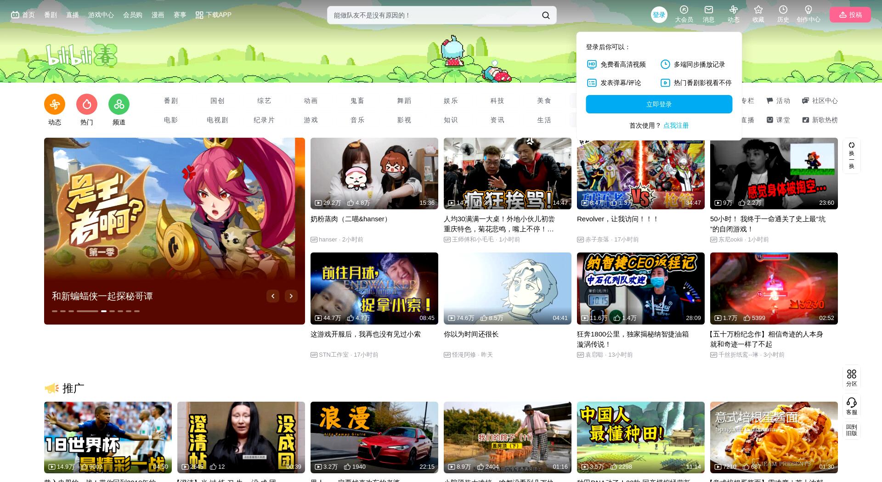
Task: Open the 消息 message icon
Action: 708,10
